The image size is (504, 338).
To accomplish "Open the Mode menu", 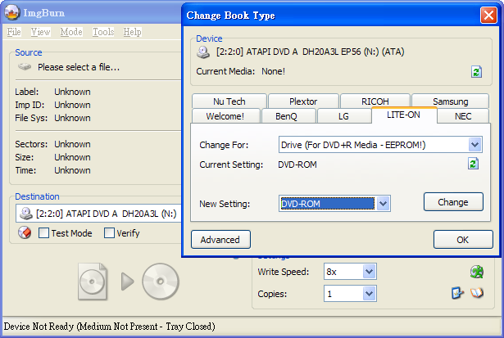I will click(x=71, y=32).
